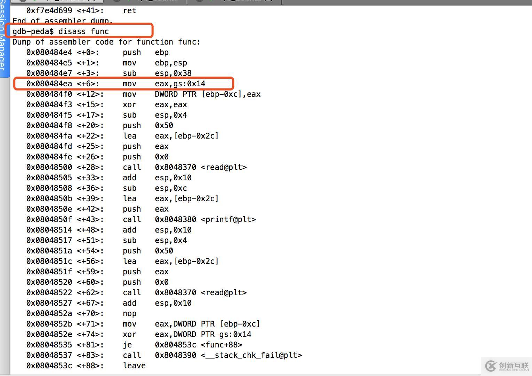
Task: Click address 0x080484e4 at offset <+0>
Action: 49,52
